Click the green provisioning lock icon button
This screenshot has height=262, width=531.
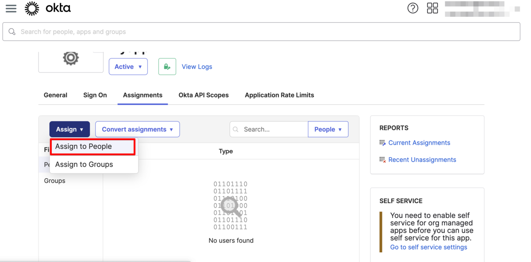(x=167, y=67)
